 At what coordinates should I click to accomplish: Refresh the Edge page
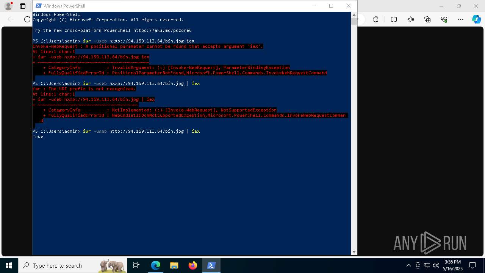point(27,19)
